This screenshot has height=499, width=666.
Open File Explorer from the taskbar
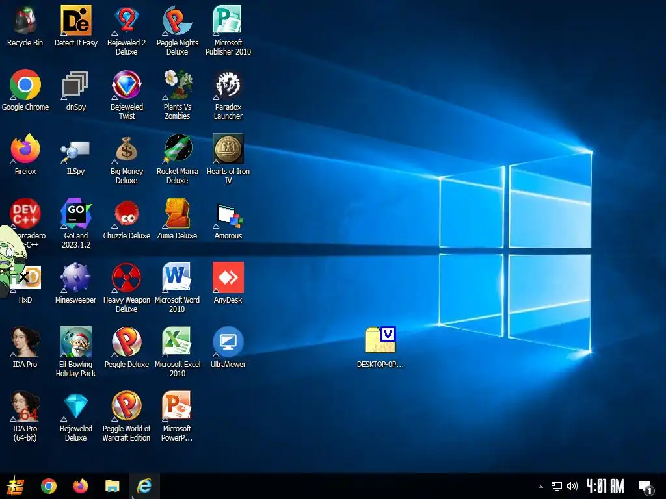point(112,486)
